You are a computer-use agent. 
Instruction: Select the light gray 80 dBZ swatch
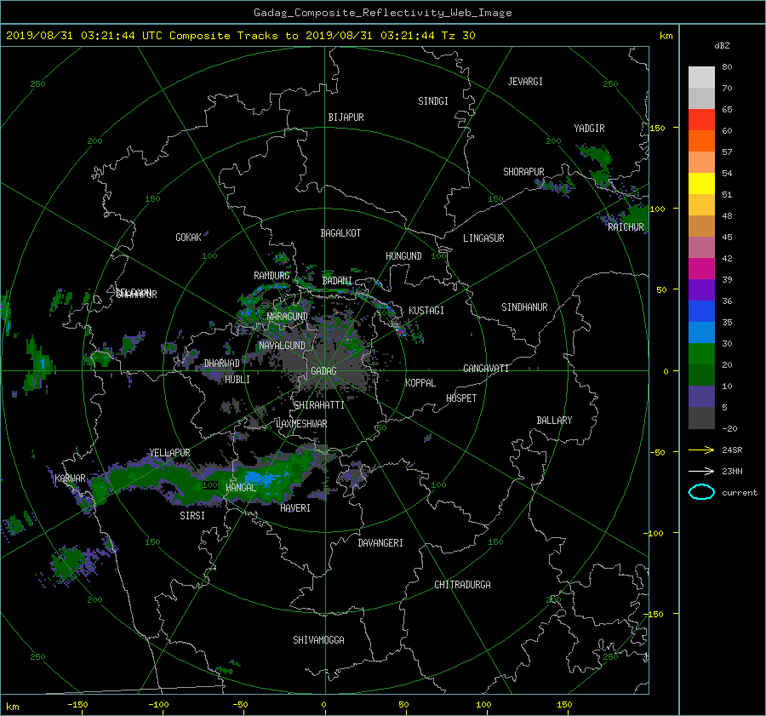(x=701, y=77)
